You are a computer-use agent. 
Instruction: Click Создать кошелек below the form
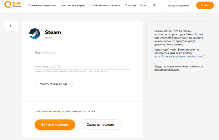(x=100, y=125)
